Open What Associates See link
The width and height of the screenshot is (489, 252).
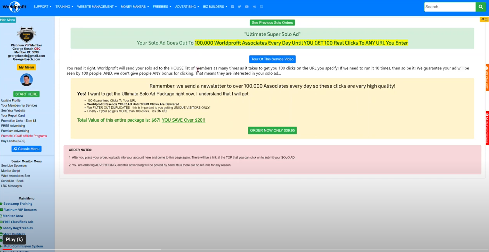15,176
